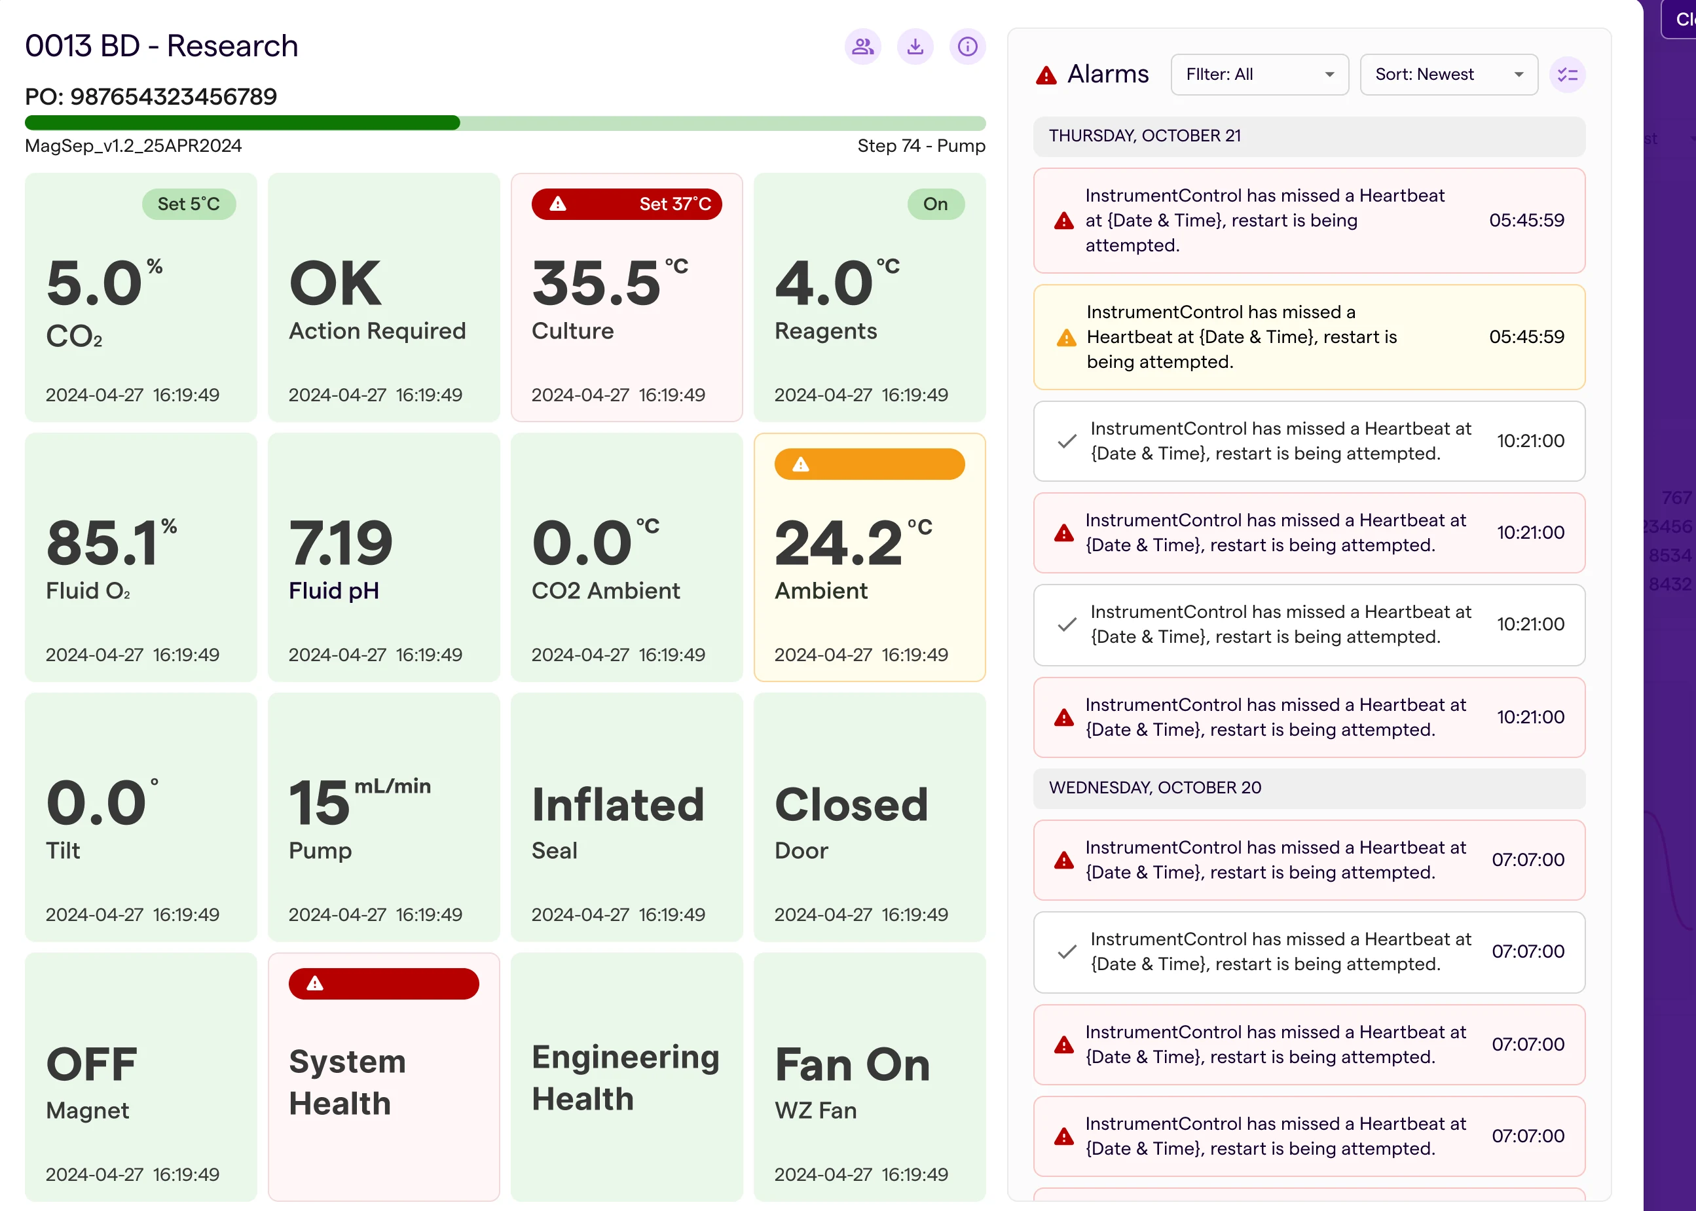Click the 0013 BD - Research title
The height and width of the screenshot is (1211, 1696).
pos(161,46)
